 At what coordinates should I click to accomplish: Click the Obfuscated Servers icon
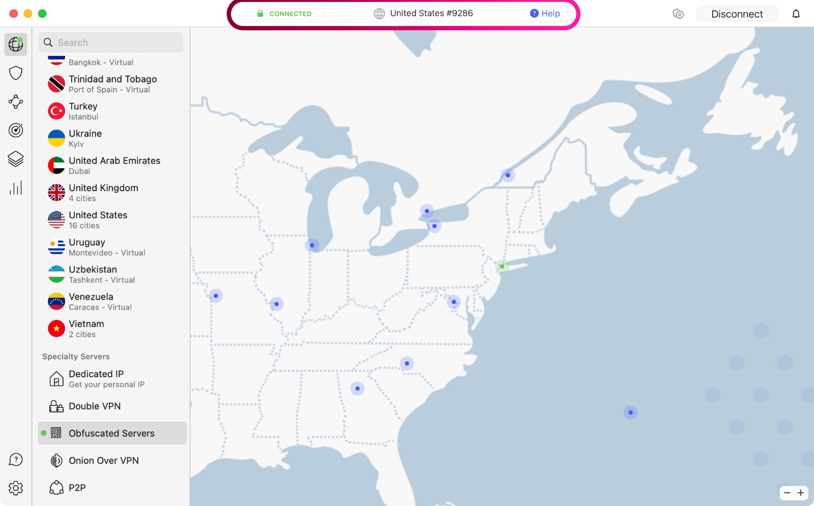[x=56, y=433]
